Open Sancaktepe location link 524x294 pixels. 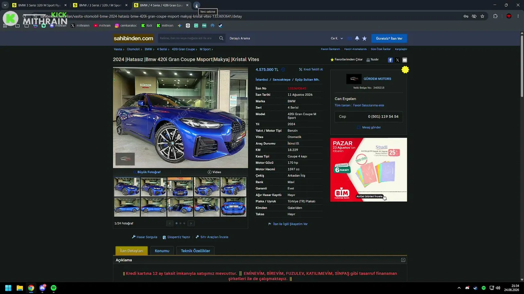(x=282, y=80)
